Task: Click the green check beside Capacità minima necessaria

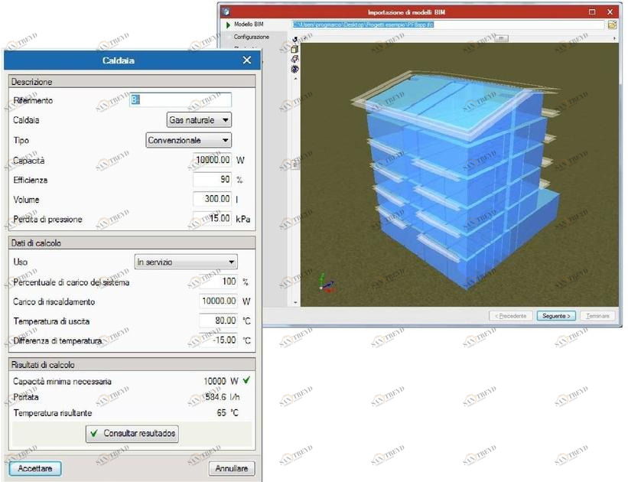Action: click(x=246, y=381)
